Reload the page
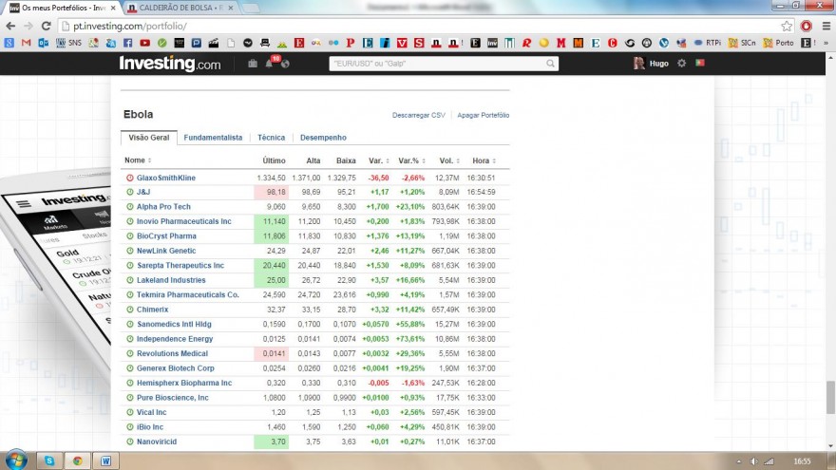Screen dimensions: 836x470 [x=47, y=26]
